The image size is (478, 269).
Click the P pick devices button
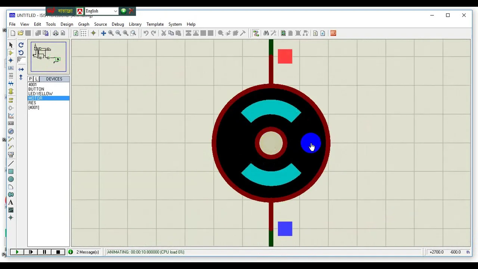[x=31, y=79]
